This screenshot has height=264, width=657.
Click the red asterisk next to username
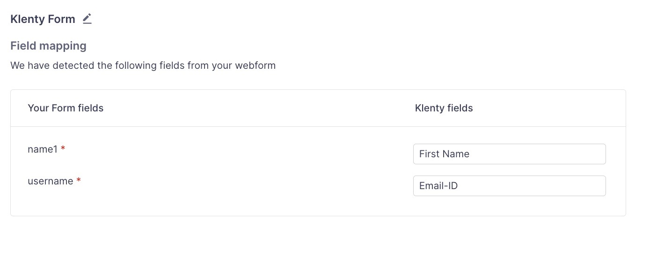pos(79,181)
